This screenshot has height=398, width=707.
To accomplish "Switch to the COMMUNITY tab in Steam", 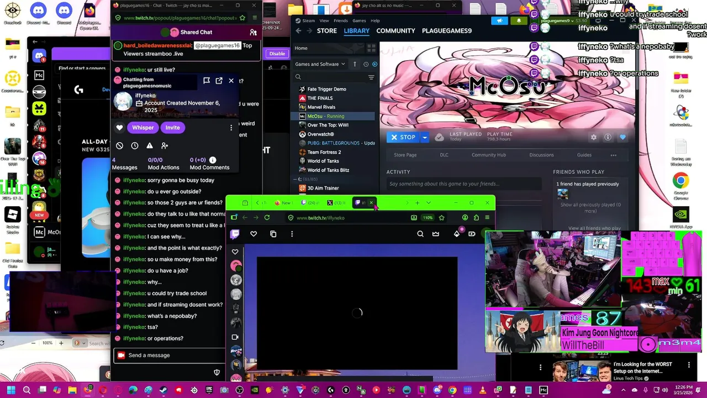I will pos(395,31).
